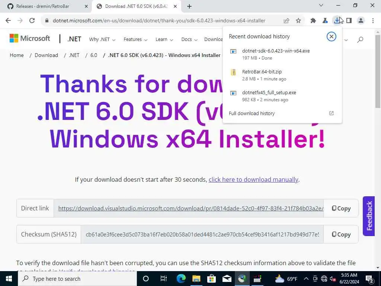The width and height of the screenshot is (381, 286).
Task: Copy the SHA512 checksum
Action: point(341,235)
